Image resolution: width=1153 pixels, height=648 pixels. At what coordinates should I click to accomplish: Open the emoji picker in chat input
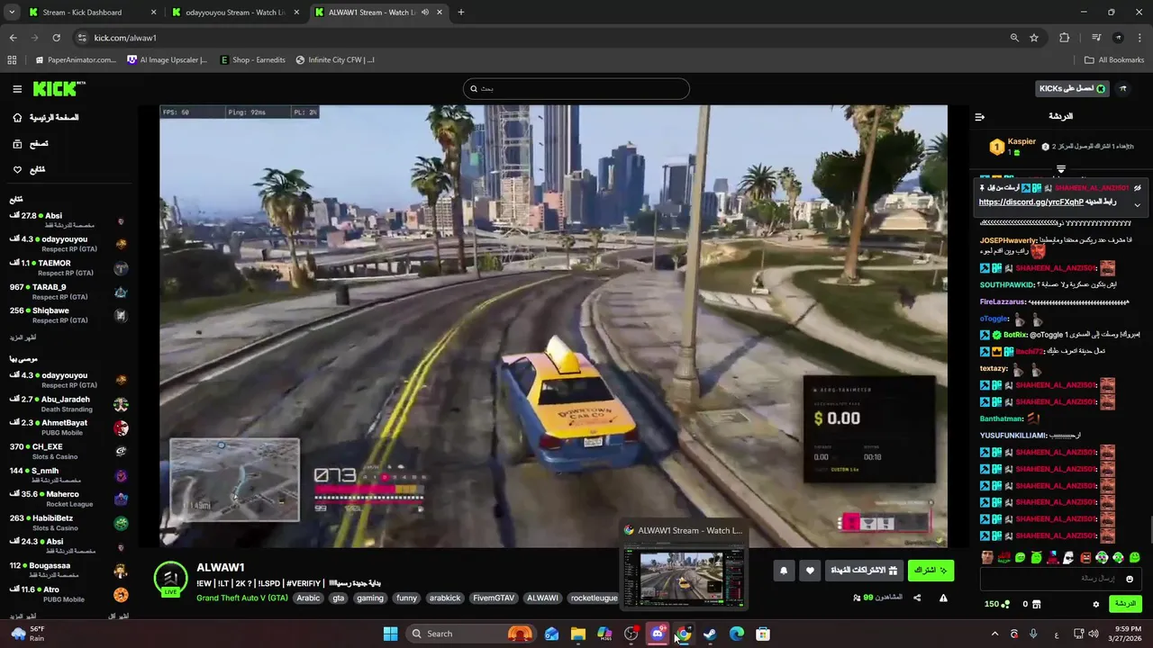pos(1130,579)
